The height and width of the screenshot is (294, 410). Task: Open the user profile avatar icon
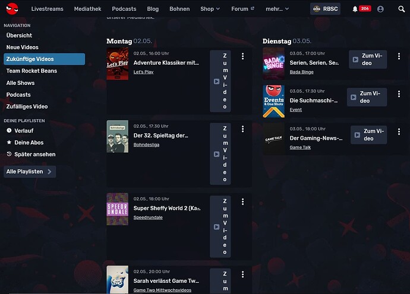[380, 9]
